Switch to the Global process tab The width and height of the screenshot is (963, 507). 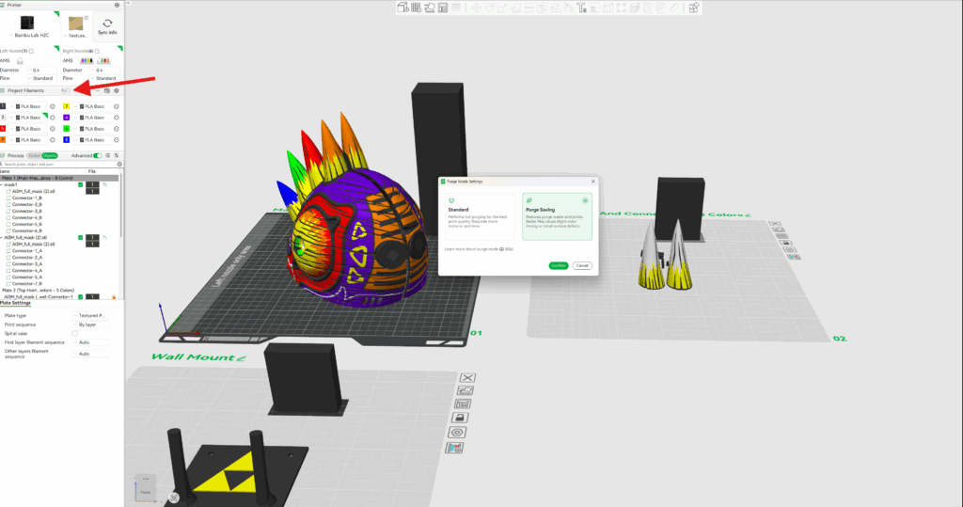coord(33,155)
